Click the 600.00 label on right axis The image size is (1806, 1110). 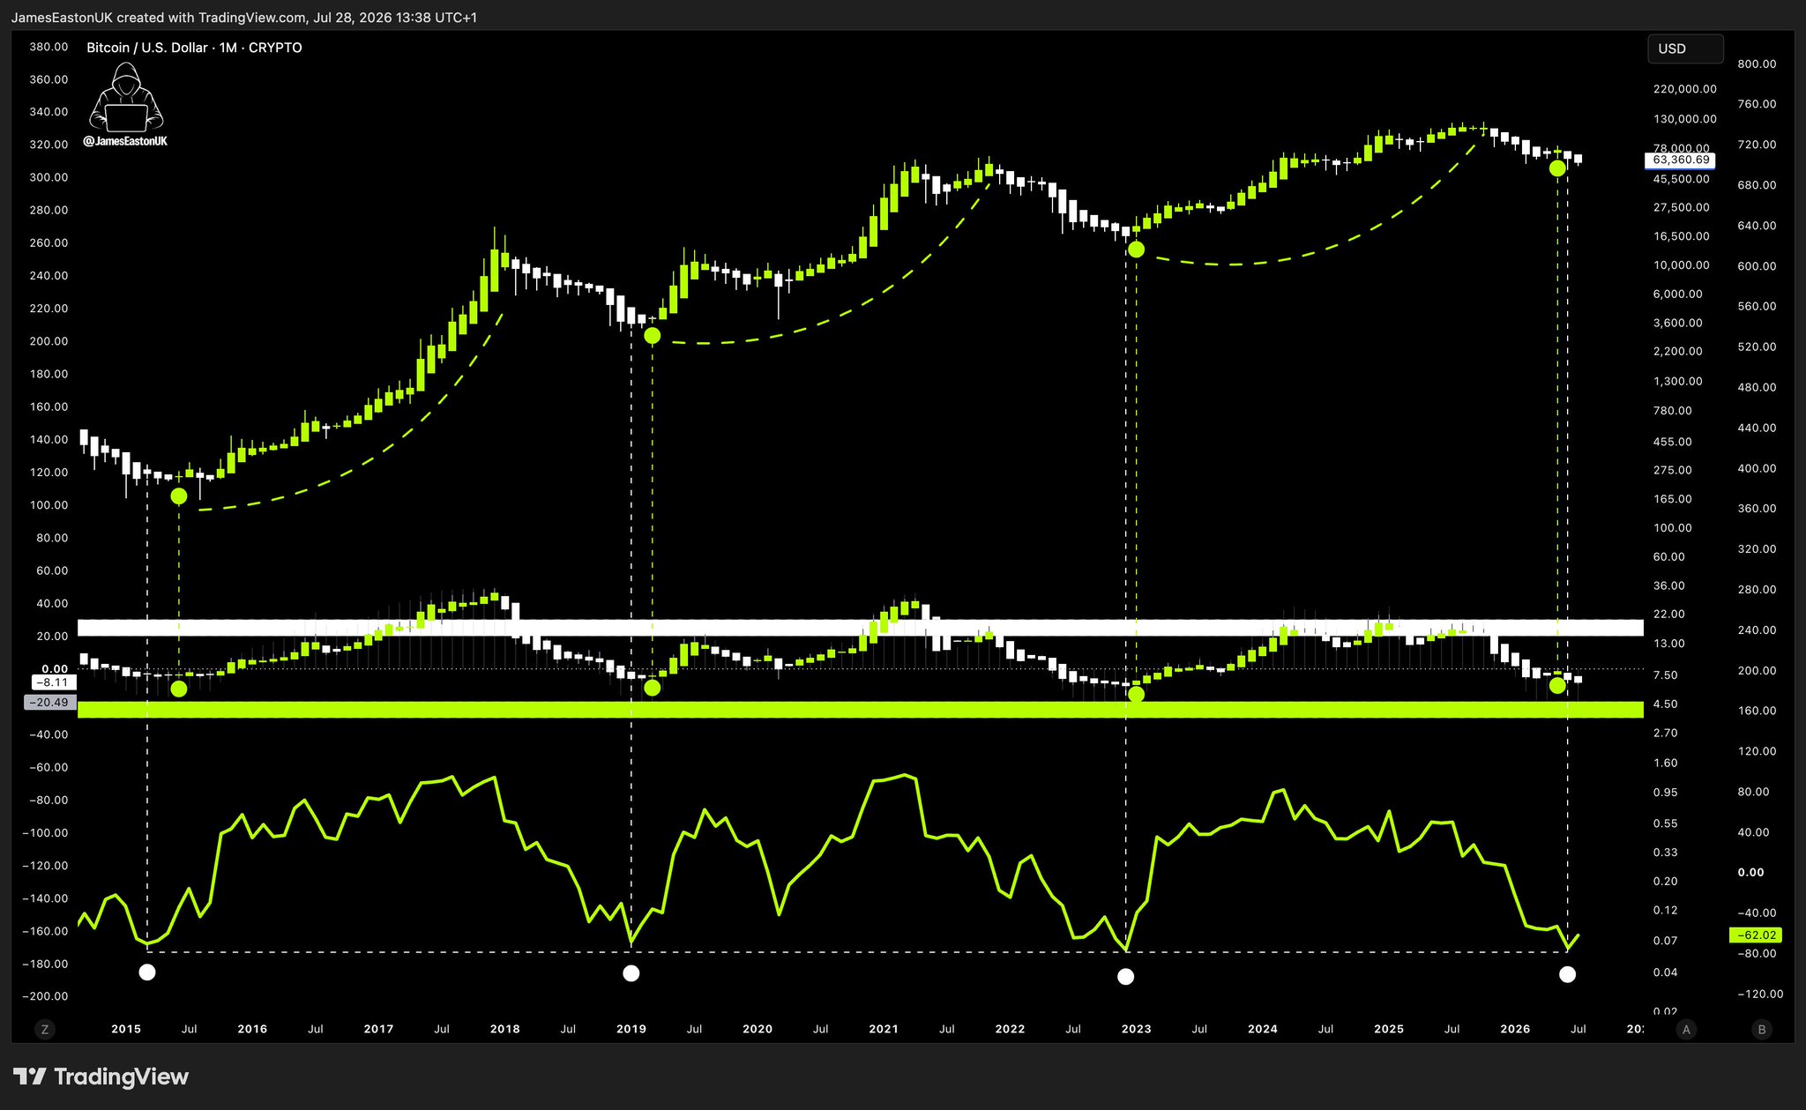(1757, 266)
